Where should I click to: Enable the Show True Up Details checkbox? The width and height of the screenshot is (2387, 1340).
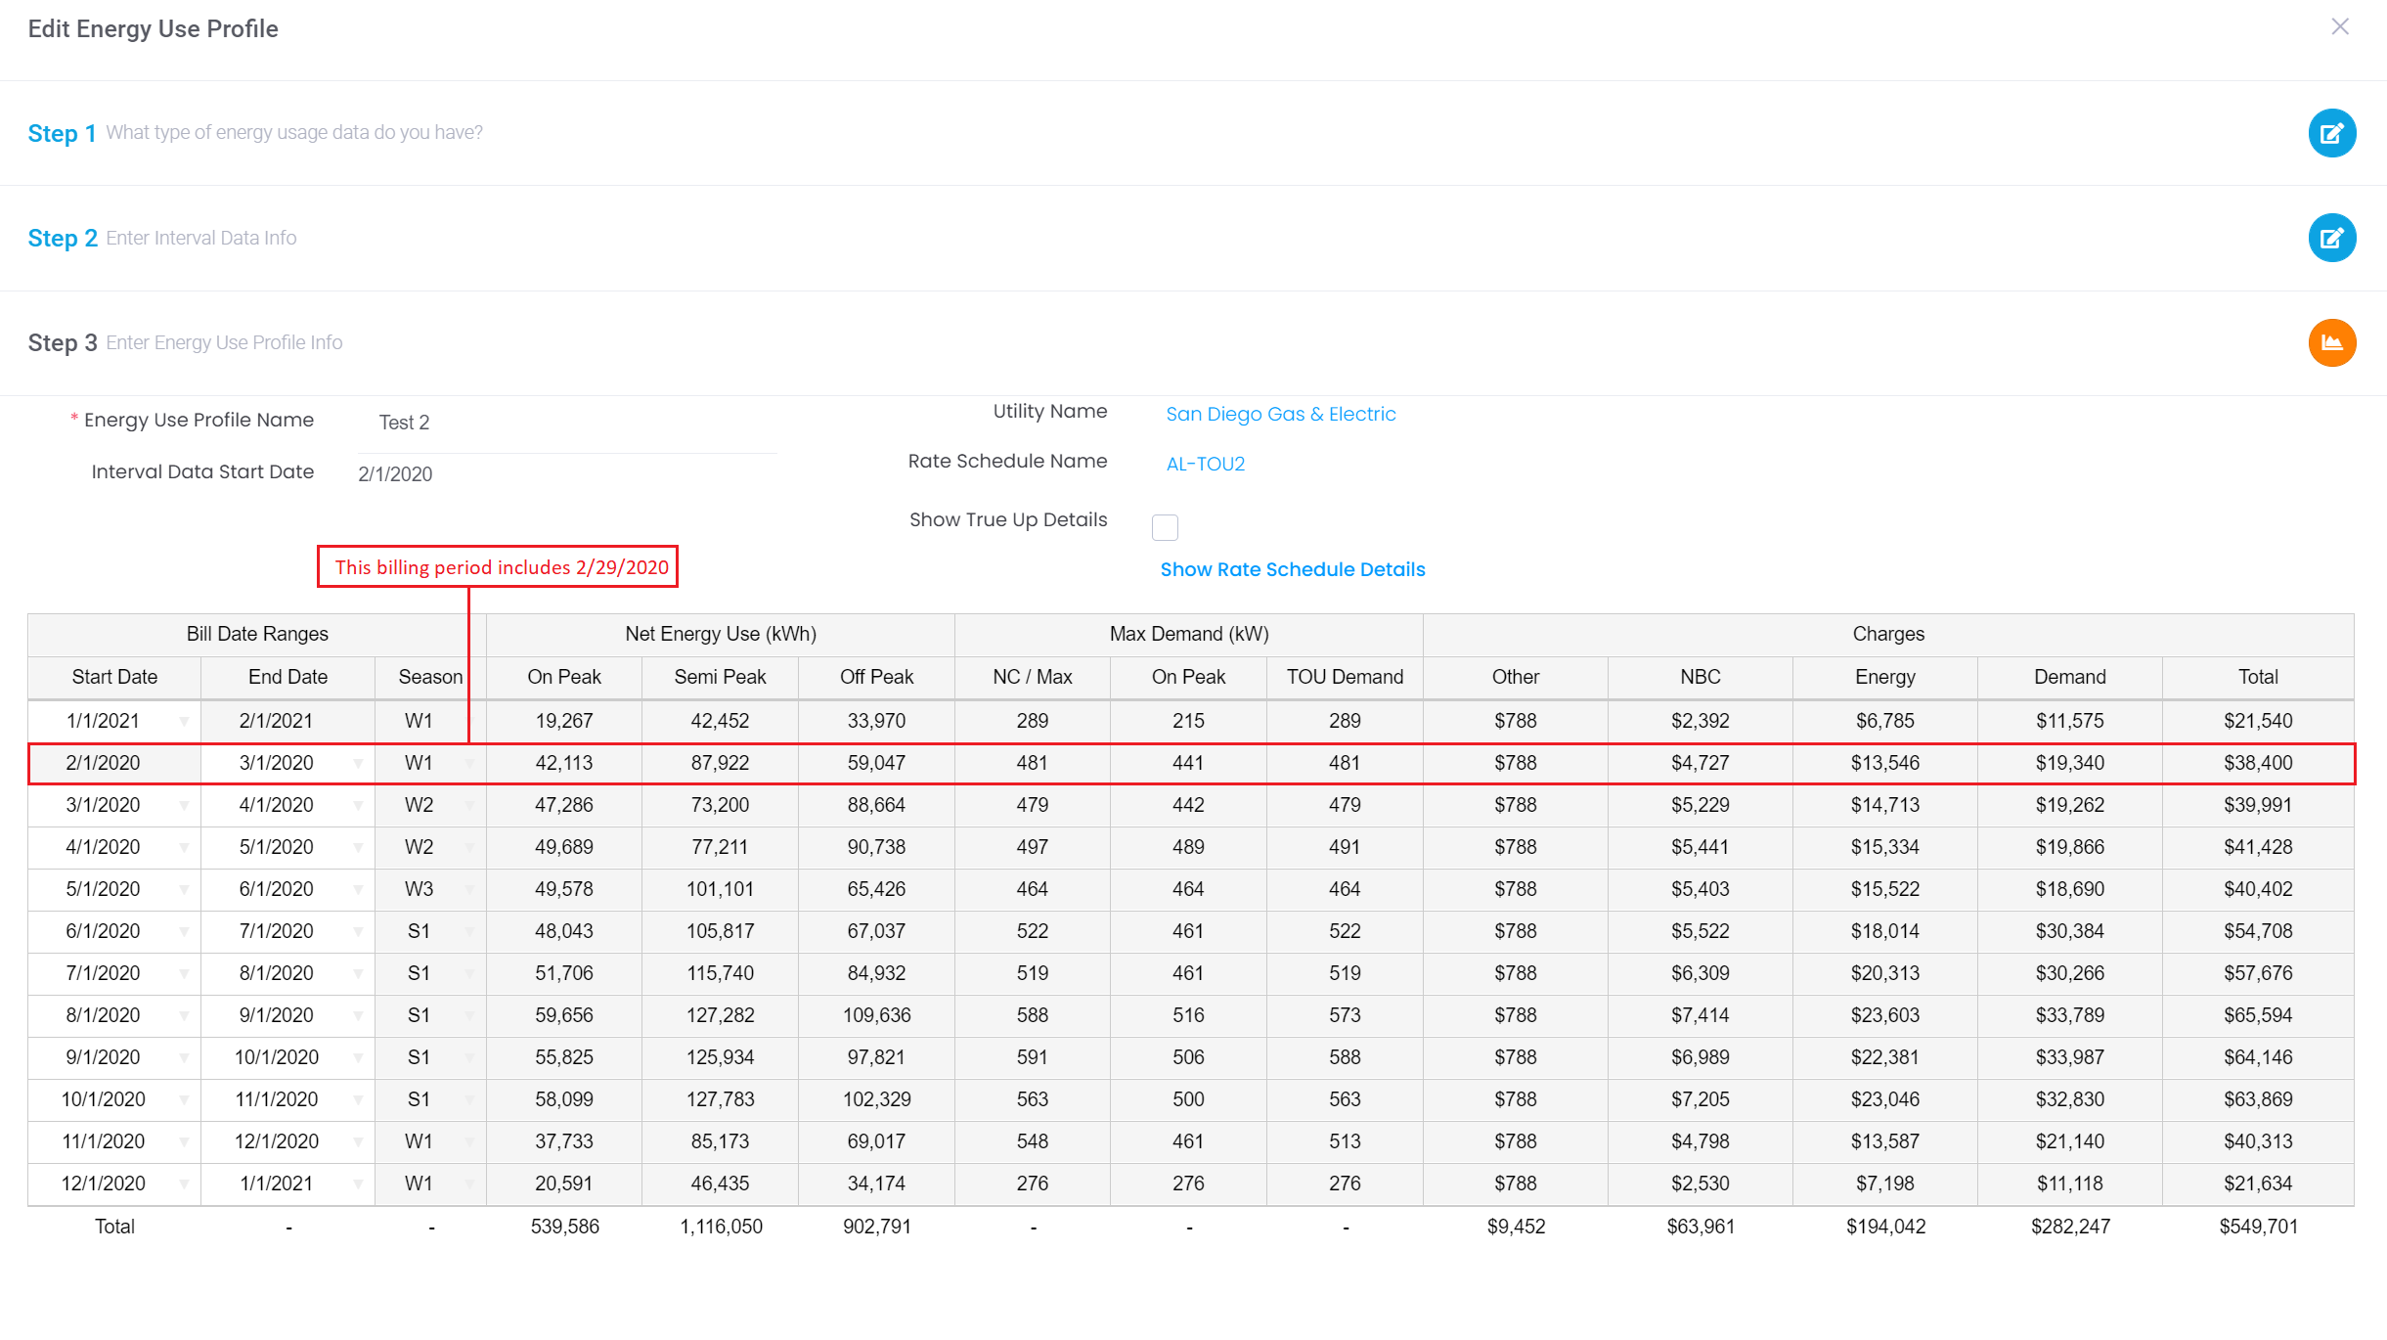[1165, 527]
